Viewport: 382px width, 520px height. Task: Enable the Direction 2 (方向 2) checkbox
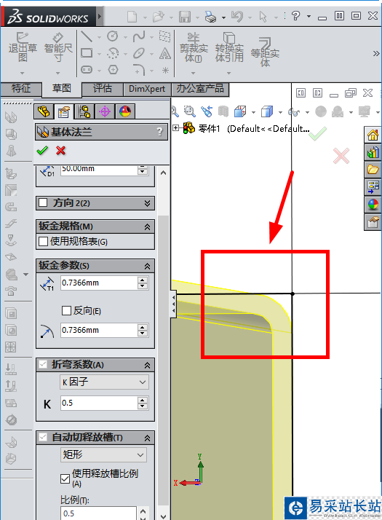pos(43,202)
